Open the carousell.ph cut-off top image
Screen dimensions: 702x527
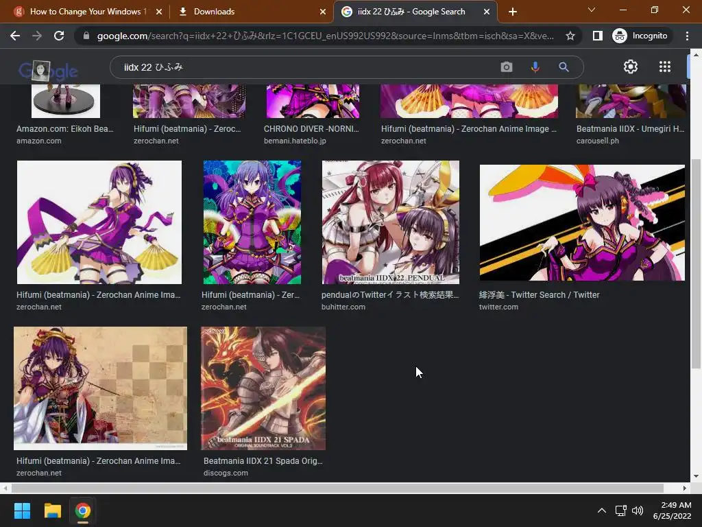[x=631, y=102]
